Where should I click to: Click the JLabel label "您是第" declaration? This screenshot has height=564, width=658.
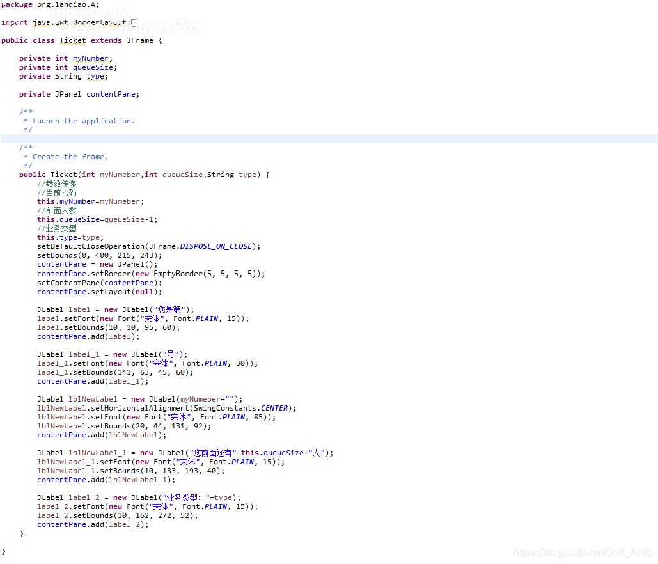[x=116, y=309]
